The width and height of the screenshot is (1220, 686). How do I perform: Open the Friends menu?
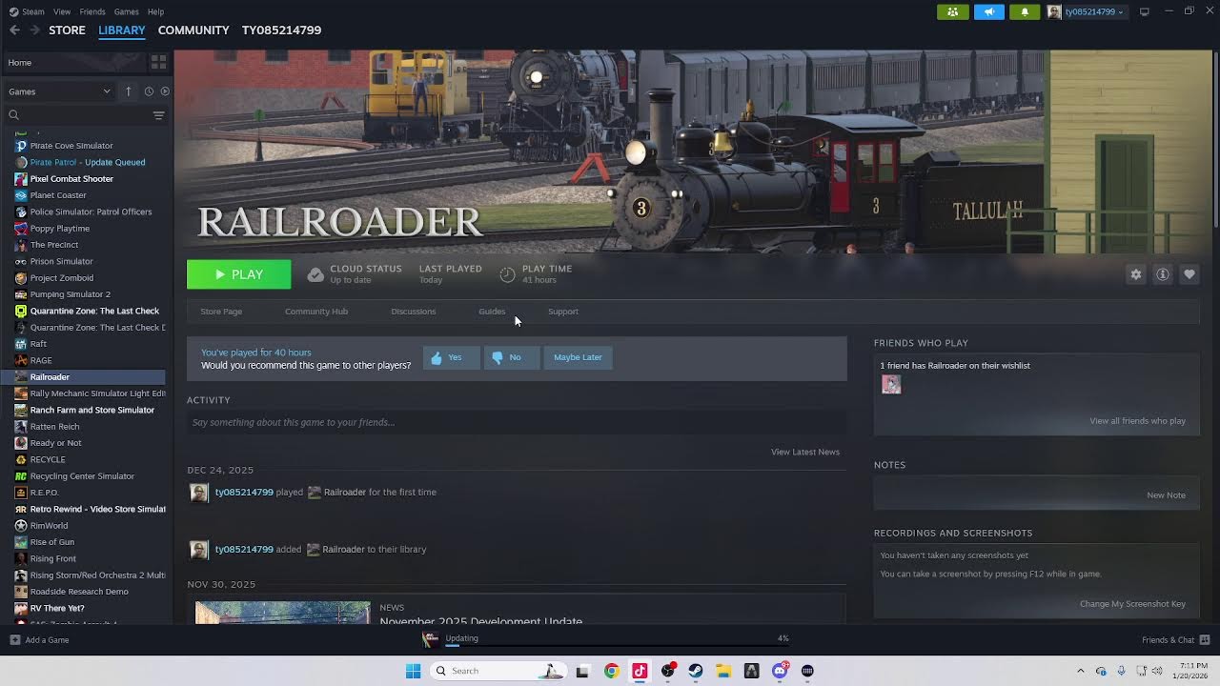(92, 11)
